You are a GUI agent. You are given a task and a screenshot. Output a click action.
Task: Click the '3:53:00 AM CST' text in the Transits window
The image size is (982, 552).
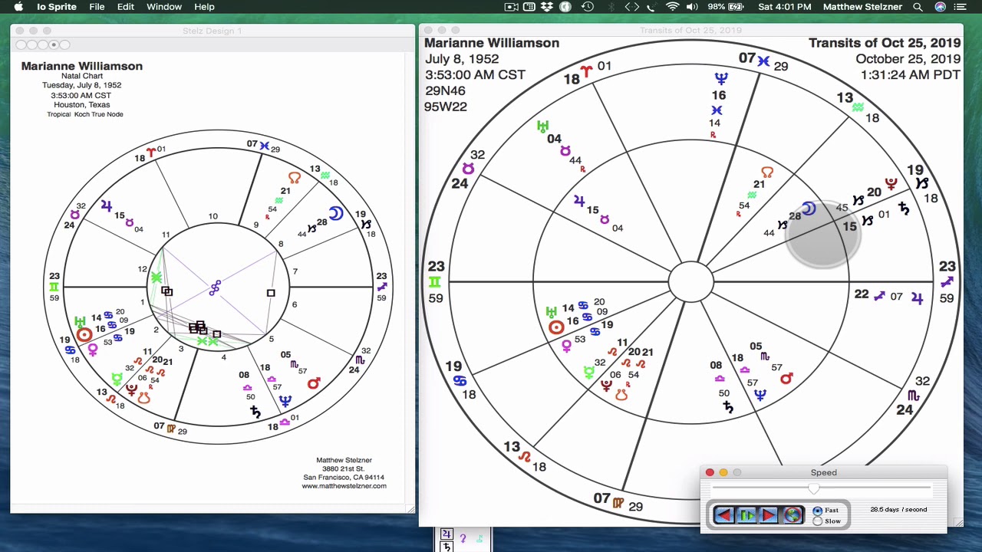click(475, 75)
